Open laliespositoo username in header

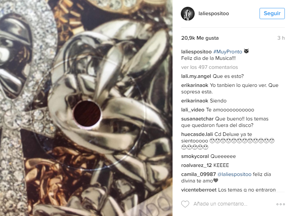click(214, 14)
